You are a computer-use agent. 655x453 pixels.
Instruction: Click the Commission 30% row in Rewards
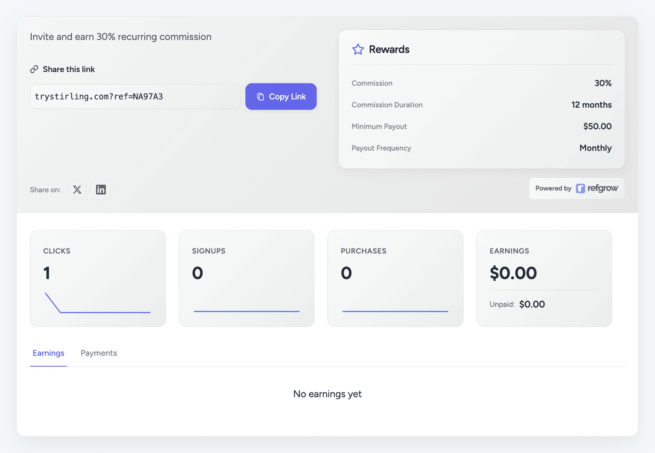pyautogui.click(x=482, y=83)
